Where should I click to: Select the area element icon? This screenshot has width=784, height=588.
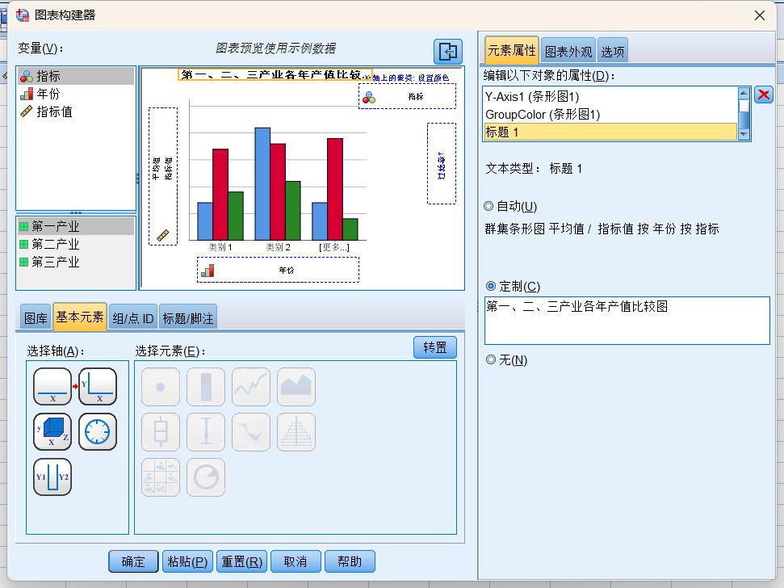tap(296, 388)
